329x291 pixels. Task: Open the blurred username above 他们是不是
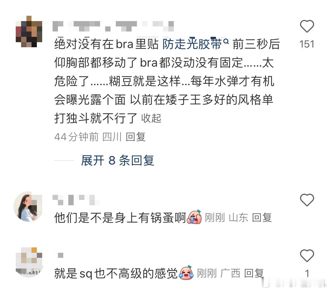[76, 200]
